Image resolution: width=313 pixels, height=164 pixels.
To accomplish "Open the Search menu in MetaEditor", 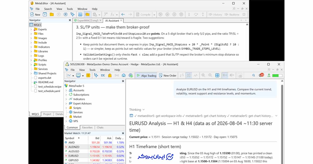I will pyautogui.click(x=48, y=9).
